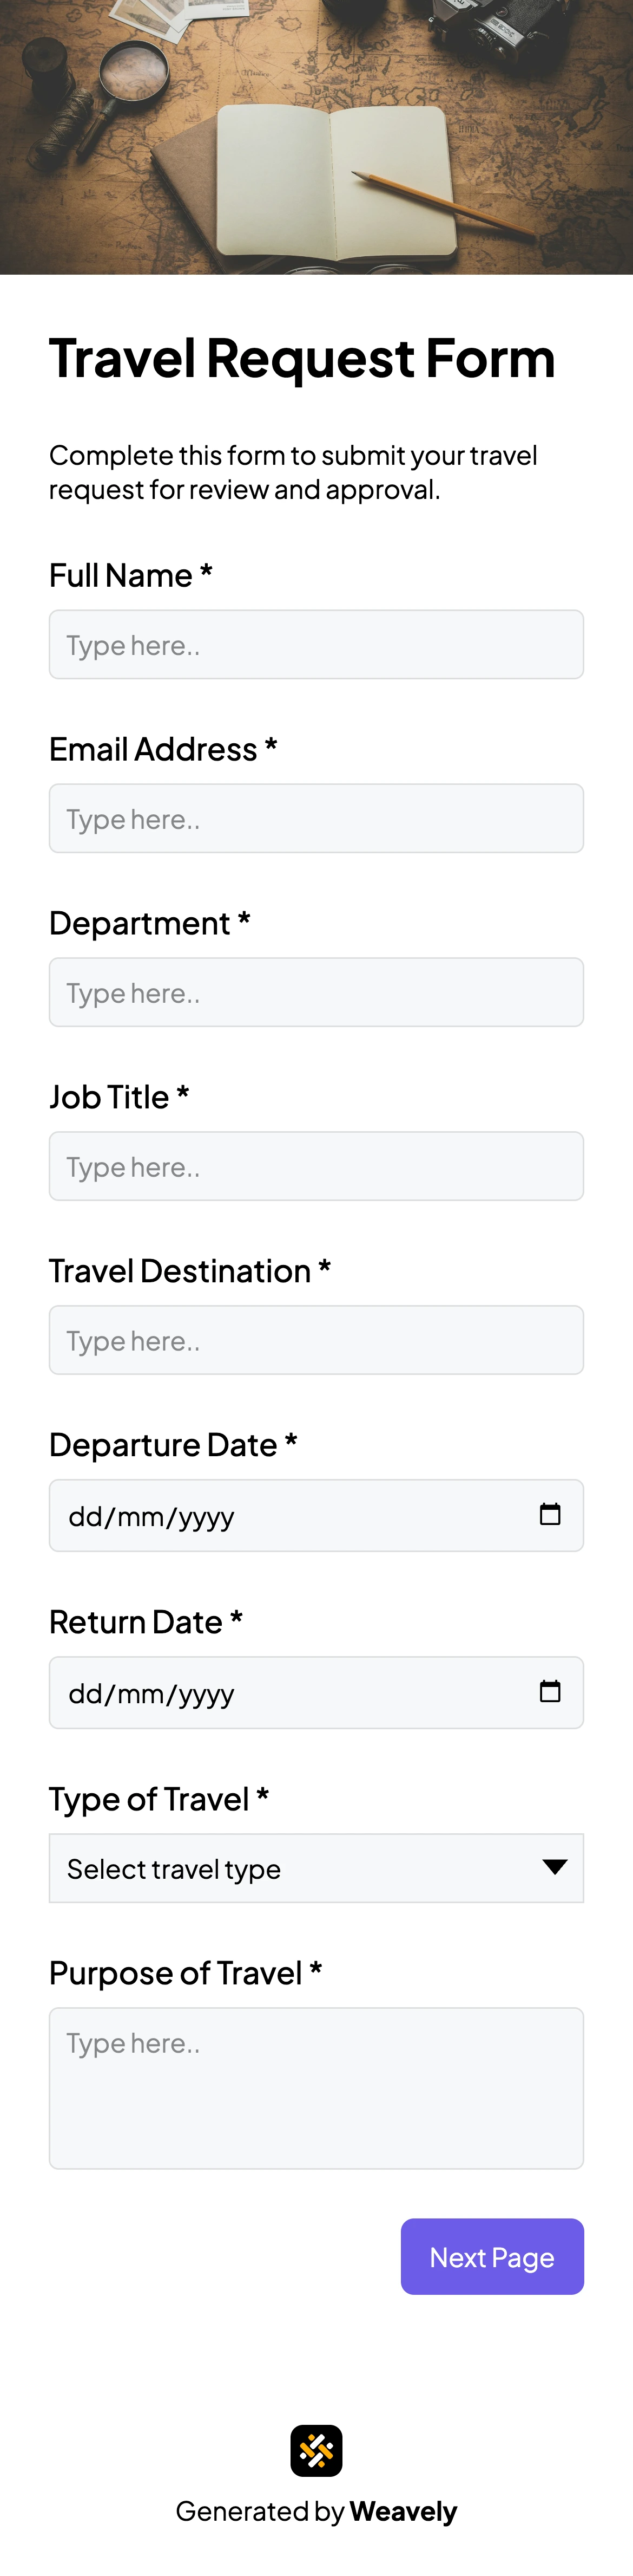This screenshot has width=633, height=2576.
Task: Click the Travel Request Form title
Action: 301,358
